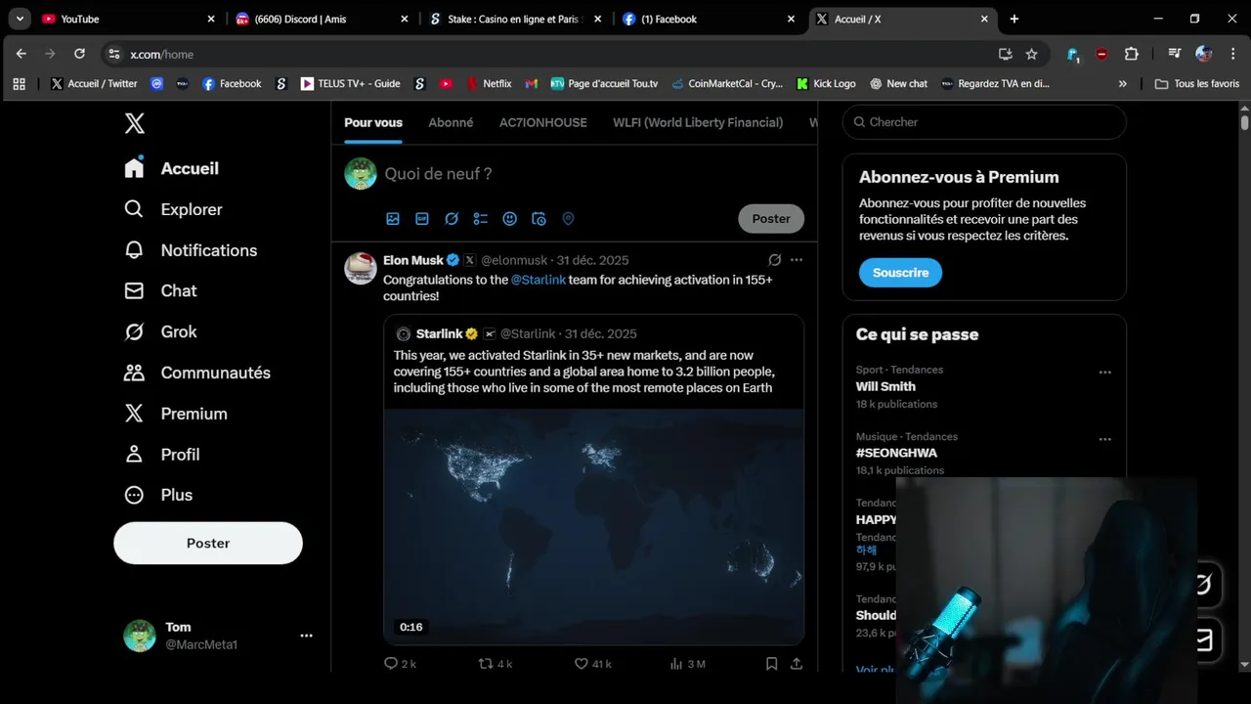This screenshot has width=1251, height=704.
Task: Open the @Starlink mention link
Action: pos(538,280)
